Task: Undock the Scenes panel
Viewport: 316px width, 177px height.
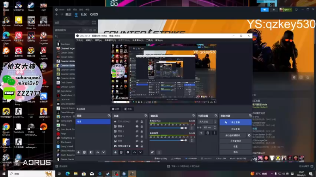Action: [109, 116]
